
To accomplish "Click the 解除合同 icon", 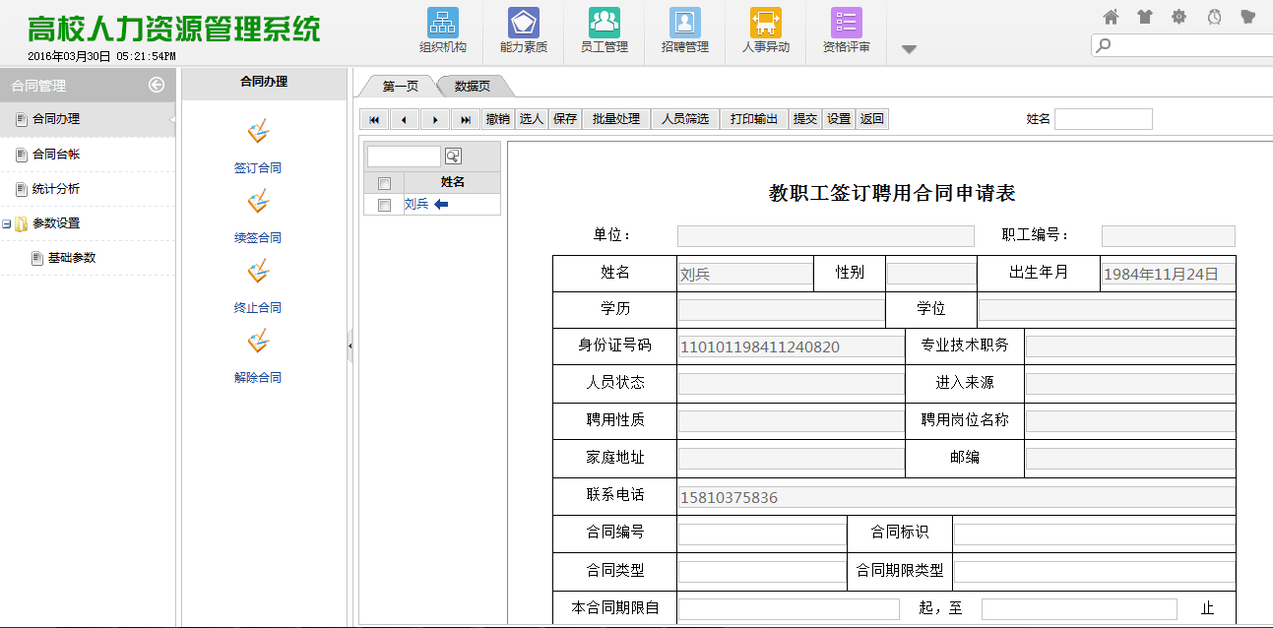I will pos(258,342).
